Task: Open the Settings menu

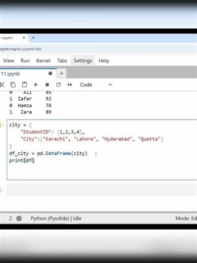Action: (83, 61)
